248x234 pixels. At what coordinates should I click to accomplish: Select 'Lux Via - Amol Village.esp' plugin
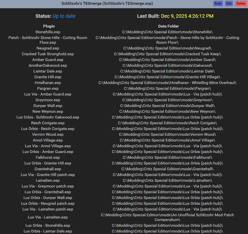48,146
